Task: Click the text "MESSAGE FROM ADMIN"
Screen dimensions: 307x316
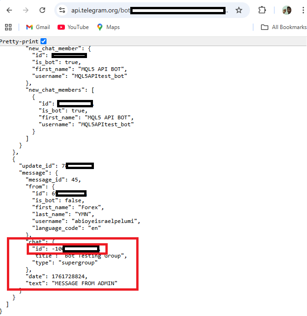Action: [x=85, y=283]
